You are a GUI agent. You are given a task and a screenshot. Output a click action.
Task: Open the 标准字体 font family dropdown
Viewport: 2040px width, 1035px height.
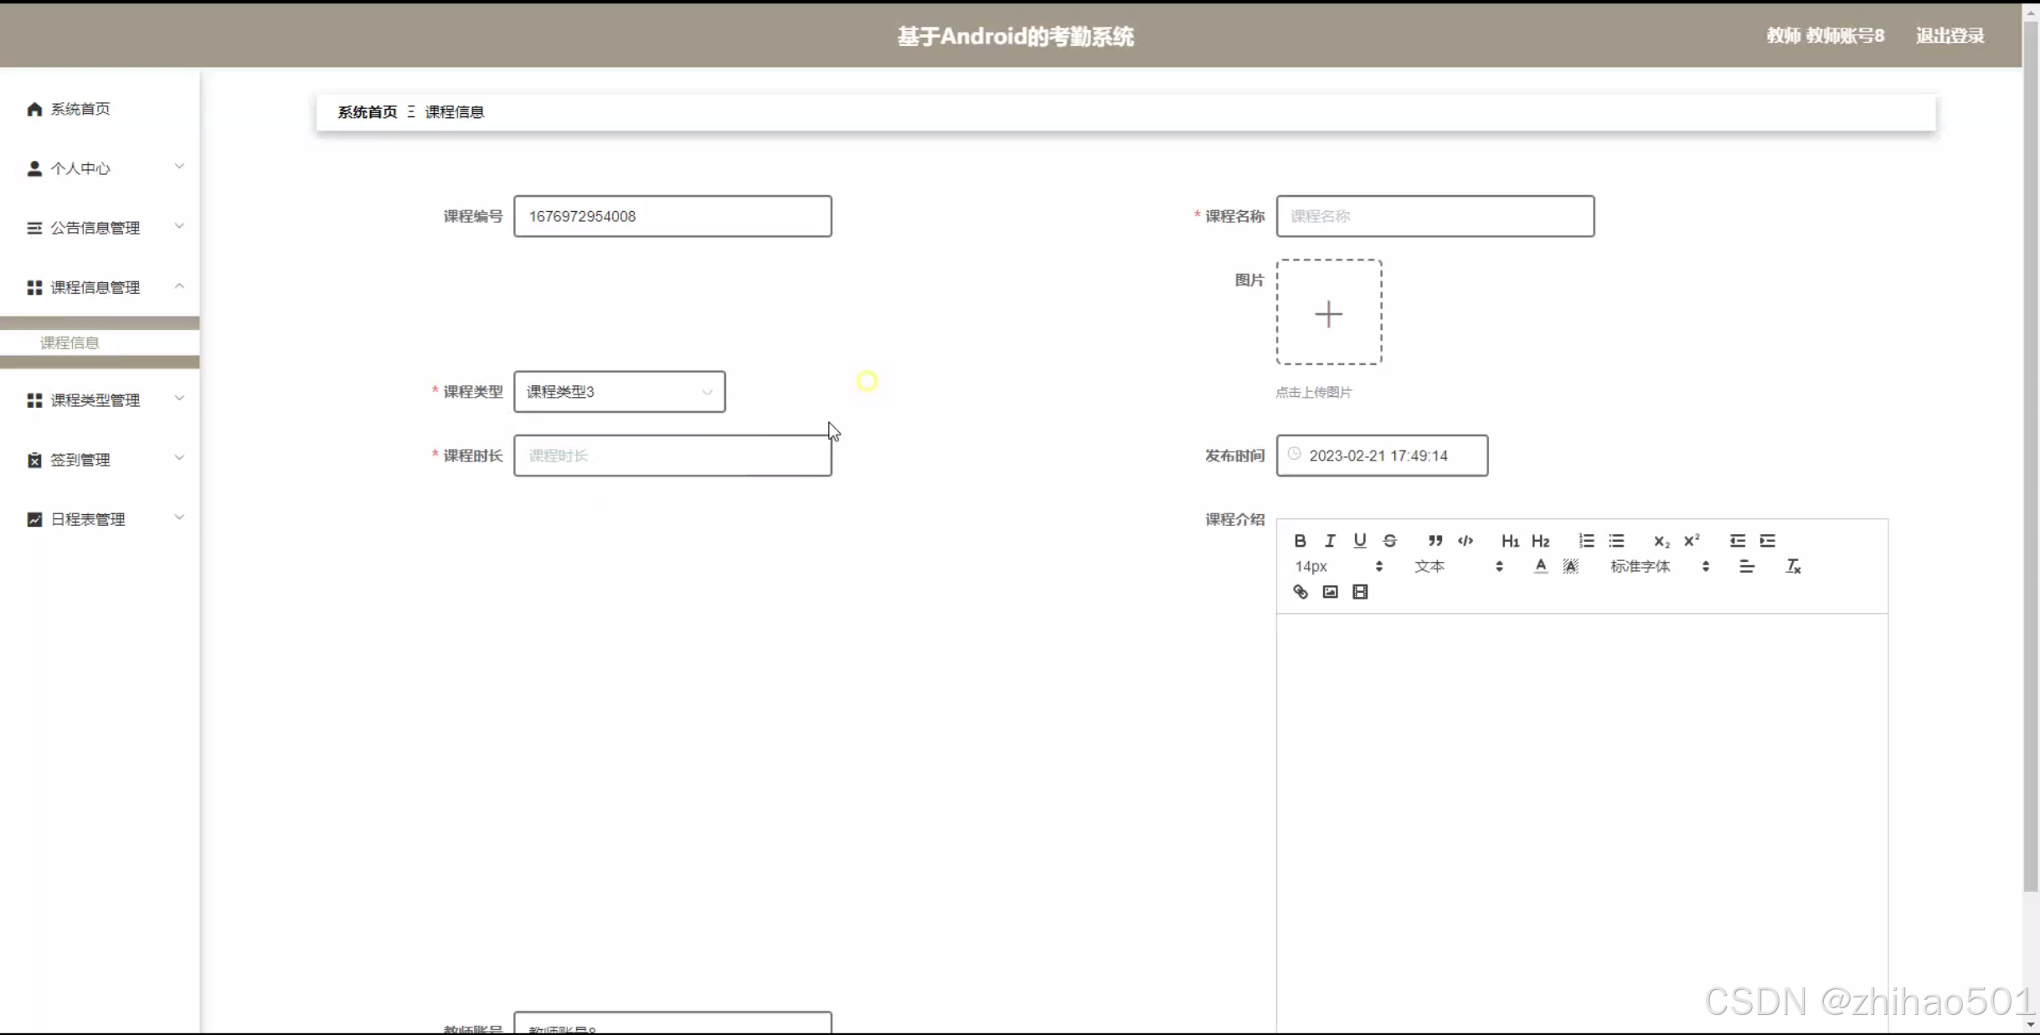click(x=1659, y=567)
